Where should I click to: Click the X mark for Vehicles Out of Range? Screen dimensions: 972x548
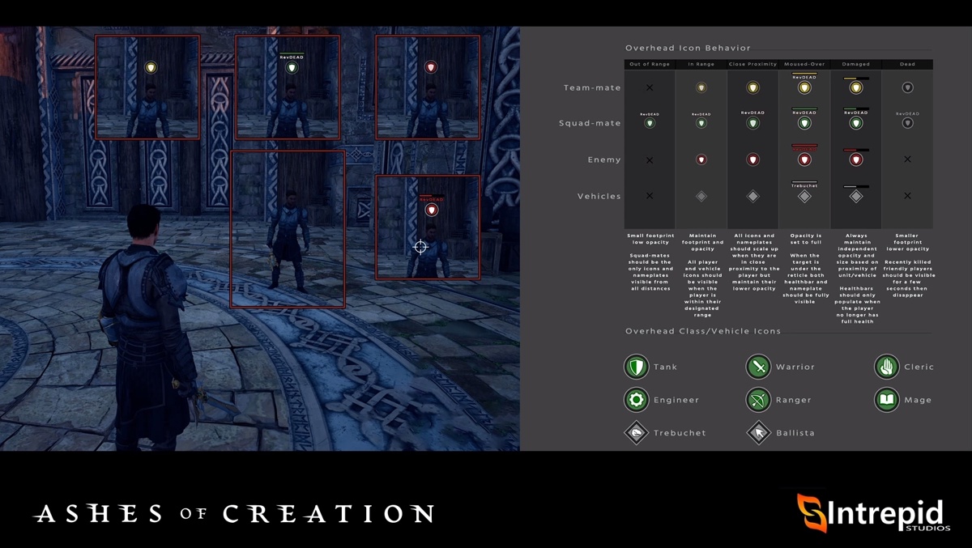click(650, 196)
